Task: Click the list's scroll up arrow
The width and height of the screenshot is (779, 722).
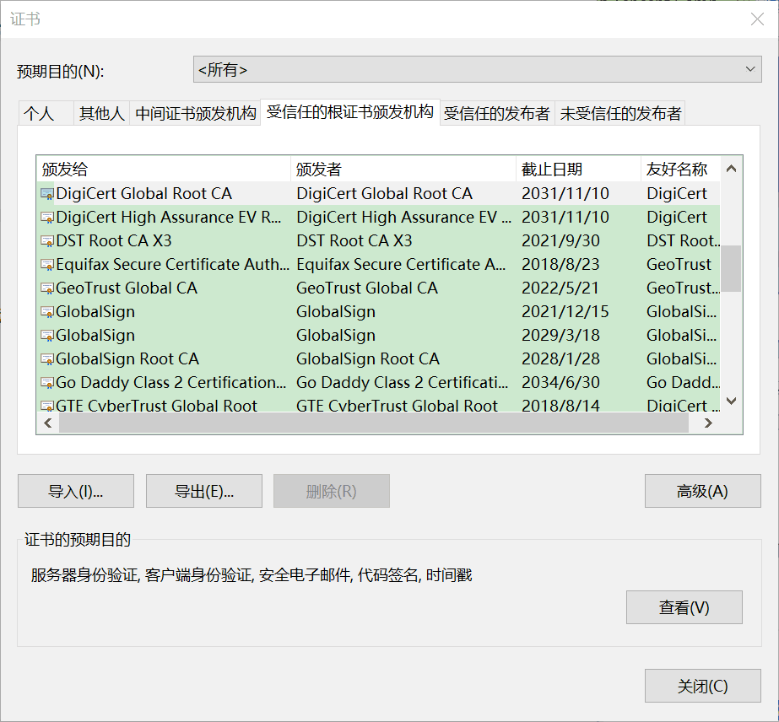Action: [731, 169]
